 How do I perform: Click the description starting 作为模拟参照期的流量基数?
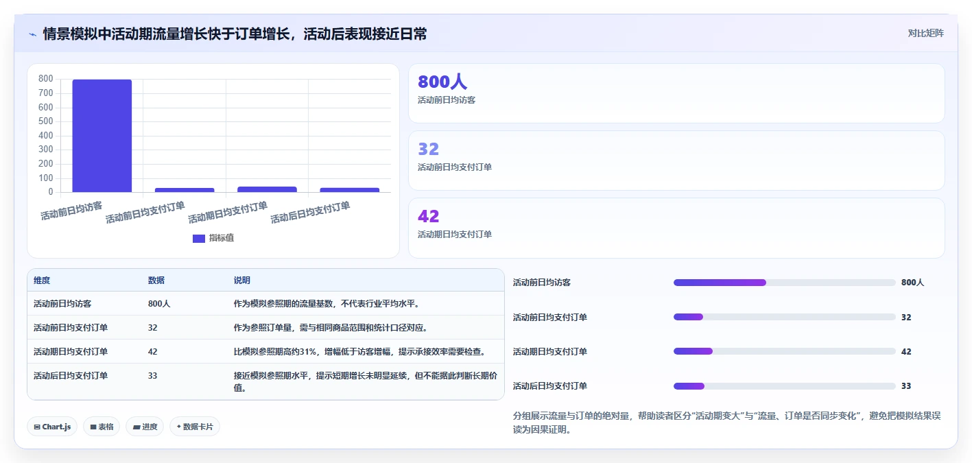327,303
